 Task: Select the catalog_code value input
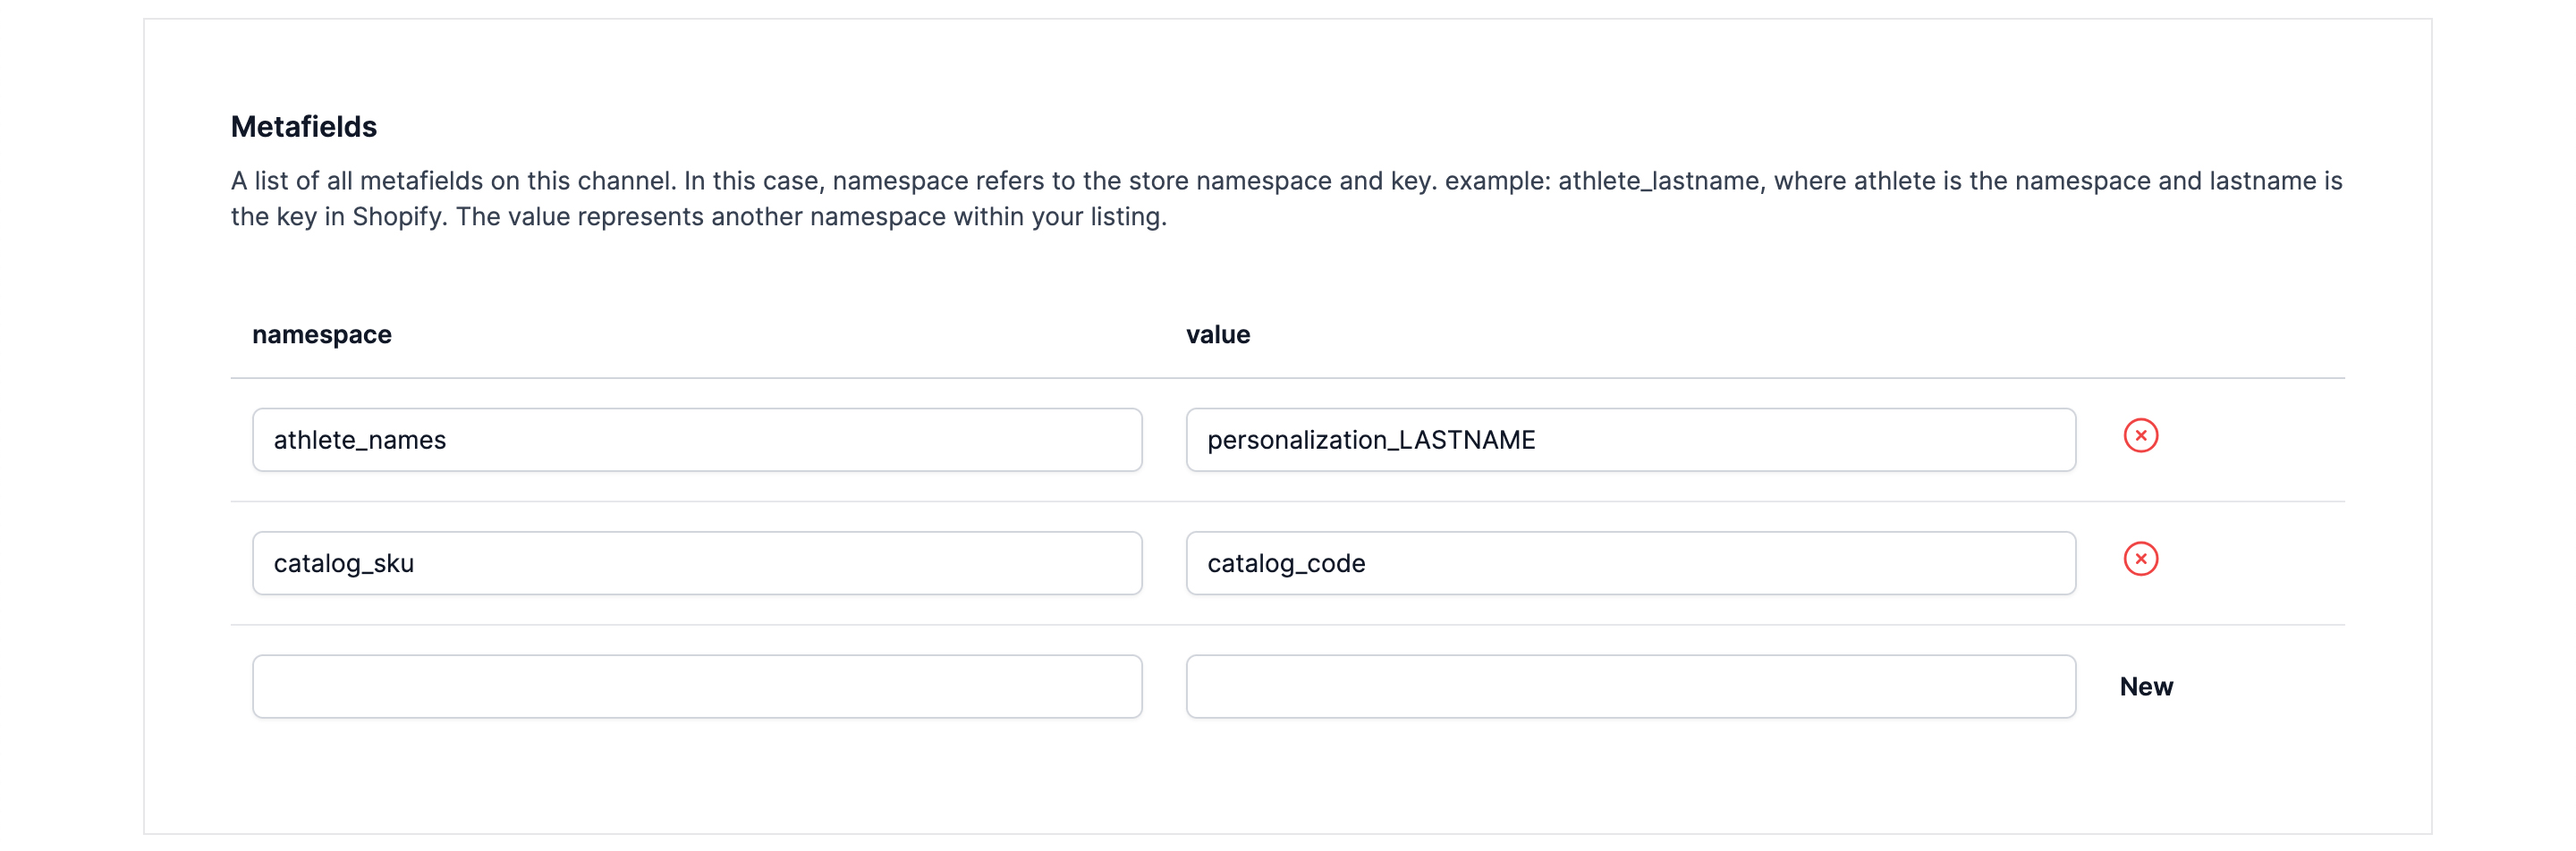(x=1630, y=563)
